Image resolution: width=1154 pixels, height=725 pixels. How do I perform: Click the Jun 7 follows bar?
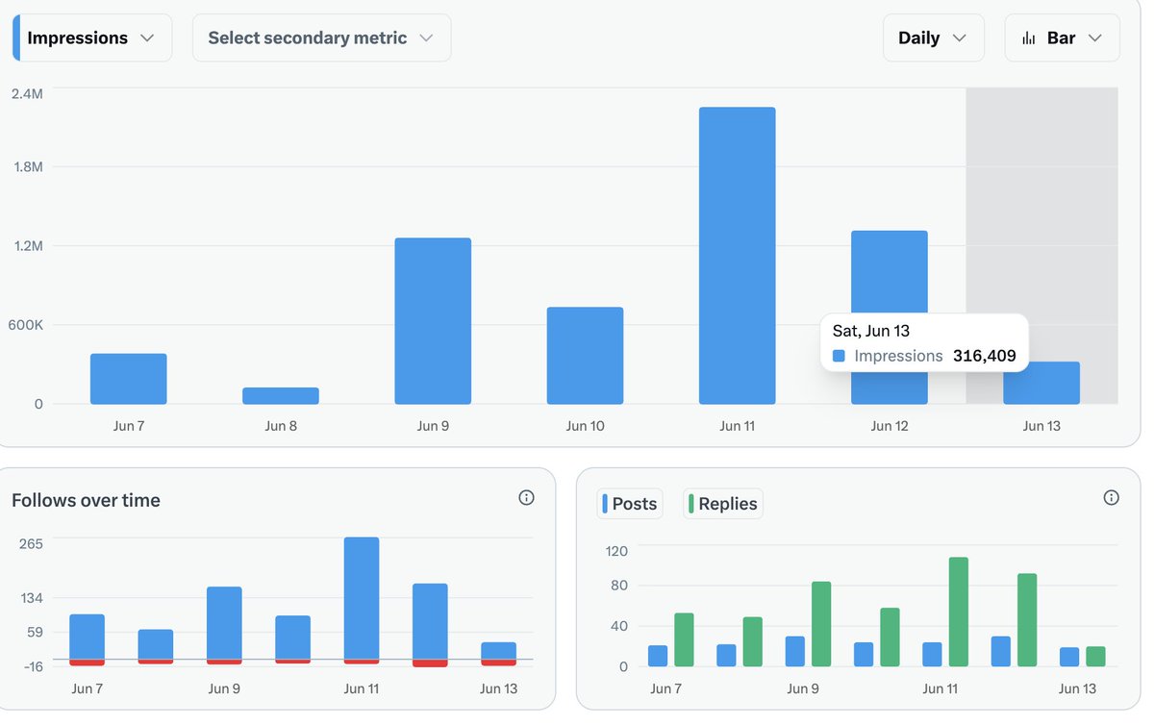tap(87, 637)
